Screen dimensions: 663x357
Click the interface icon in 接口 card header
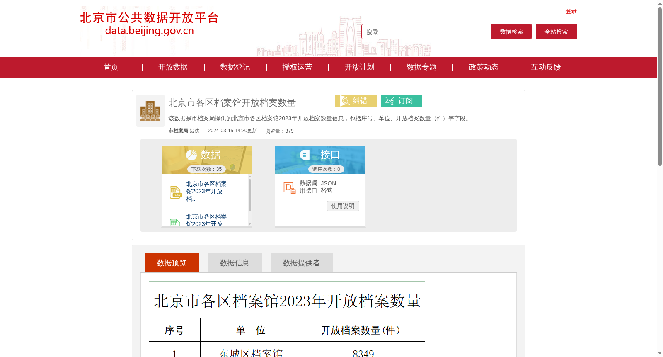click(x=305, y=155)
